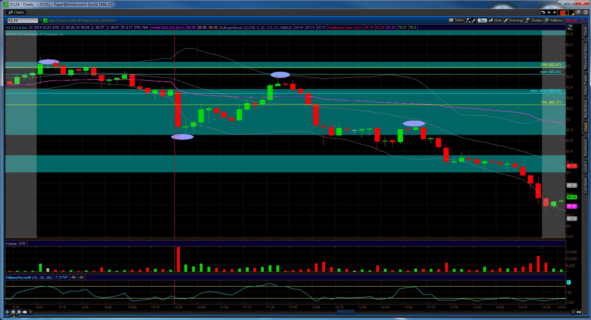Click the purple ellipse drawing near 10:30 low
The height and width of the screenshot is (320, 591).
click(x=182, y=137)
